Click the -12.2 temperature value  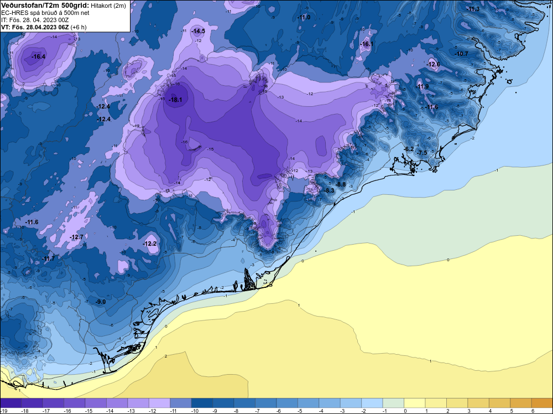click(150, 244)
